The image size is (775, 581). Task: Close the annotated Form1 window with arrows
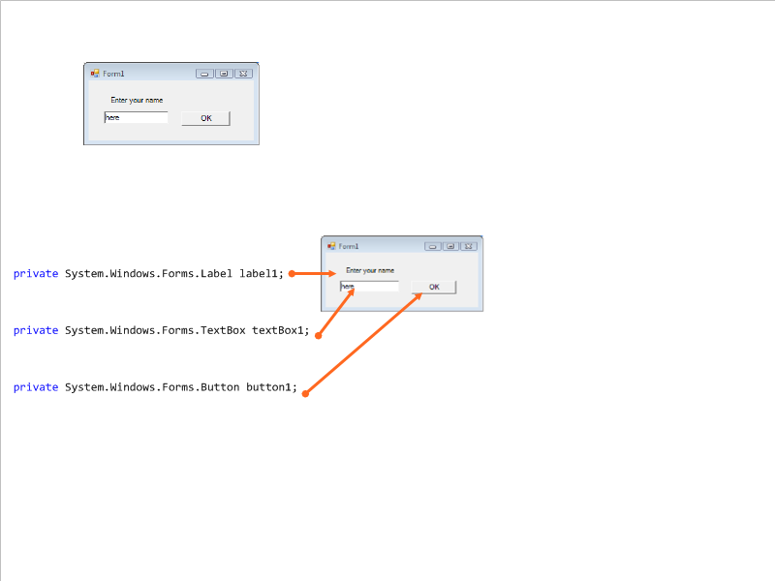[x=468, y=246]
